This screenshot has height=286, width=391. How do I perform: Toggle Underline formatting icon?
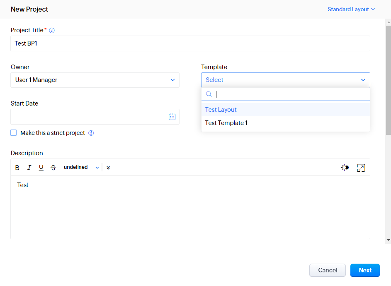[41, 168]
